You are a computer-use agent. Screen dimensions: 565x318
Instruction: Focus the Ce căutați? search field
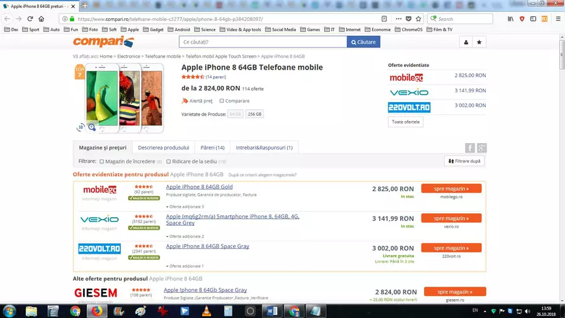coord(263,42)
